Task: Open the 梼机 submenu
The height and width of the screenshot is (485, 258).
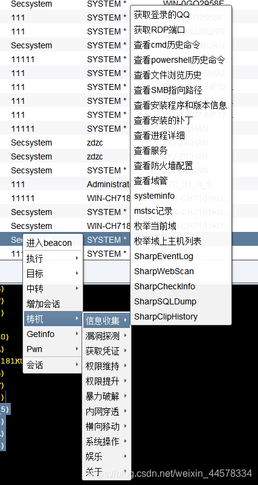Action: coord(53,319)
